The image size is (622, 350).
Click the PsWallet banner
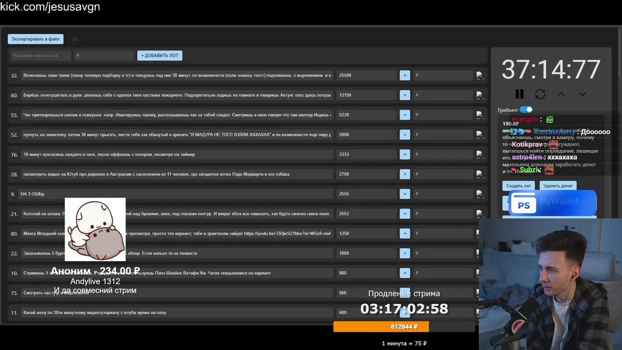click(553, 203)
